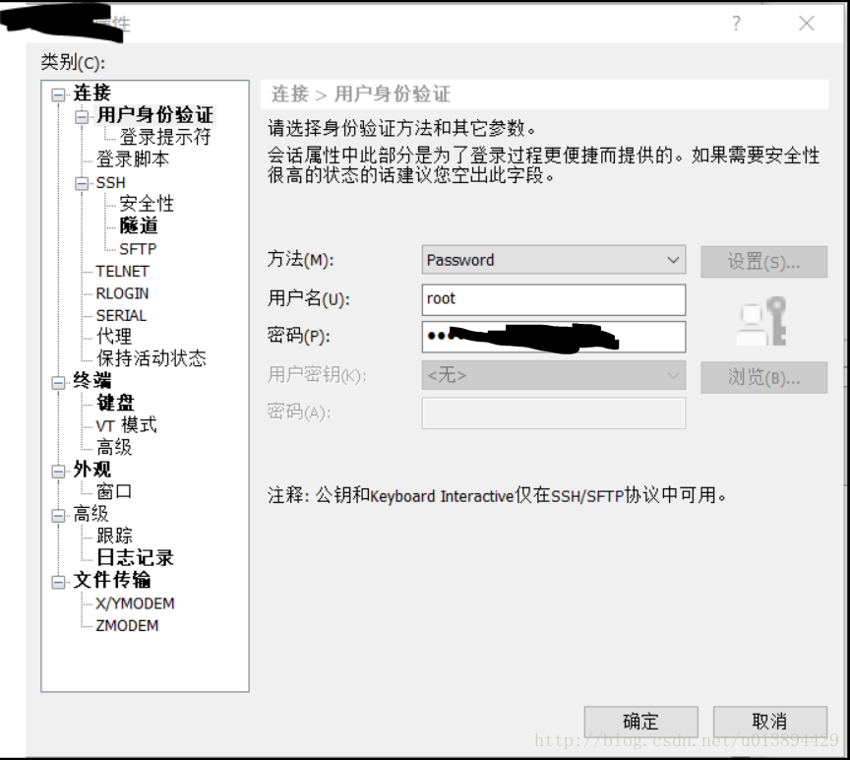Open the 用户密钥 <无> dropdown
This screenshot has height=760, width=850.
pyautogui.click(x=554, y=375)
